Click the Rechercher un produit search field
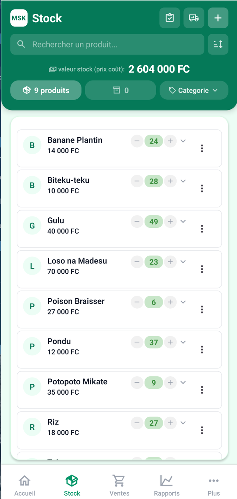 [x=107, y=45]
